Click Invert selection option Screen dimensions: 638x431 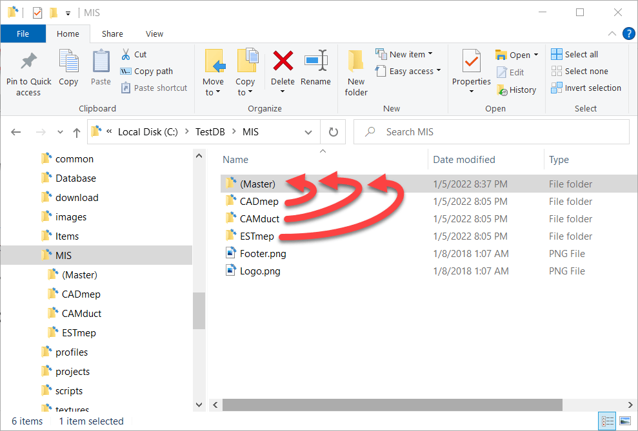click(586, 88)
